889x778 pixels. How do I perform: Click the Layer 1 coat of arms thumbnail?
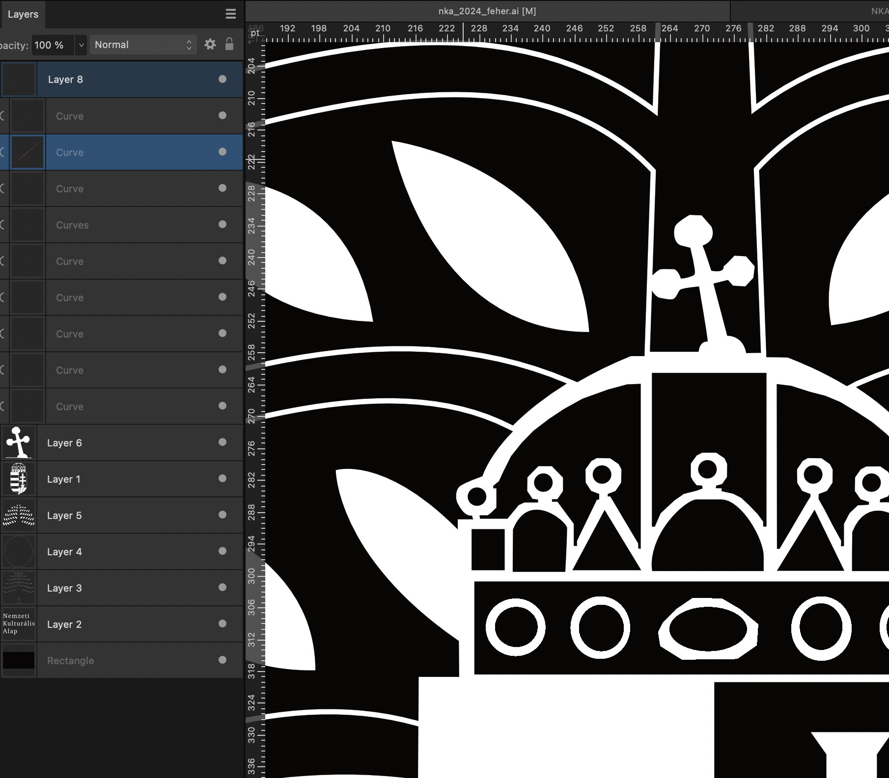pyautogui.click(x=19, y=479)
